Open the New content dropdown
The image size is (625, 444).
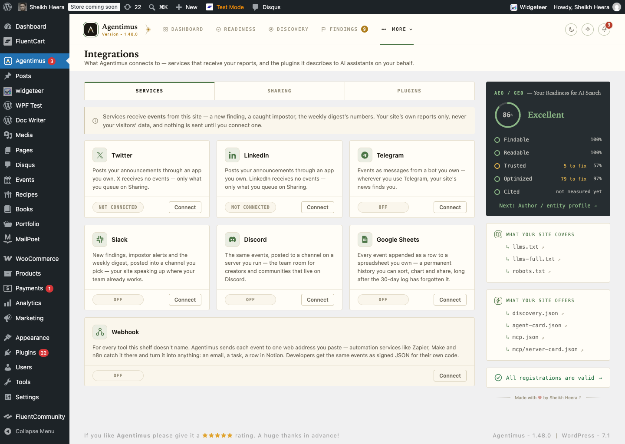pyautogui.click(x=186, y=7)
